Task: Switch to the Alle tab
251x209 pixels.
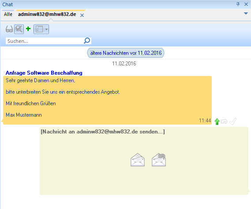Action: coord(8,14)
